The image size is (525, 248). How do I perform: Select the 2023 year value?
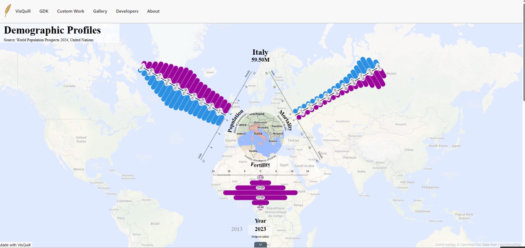coord(260,229)
